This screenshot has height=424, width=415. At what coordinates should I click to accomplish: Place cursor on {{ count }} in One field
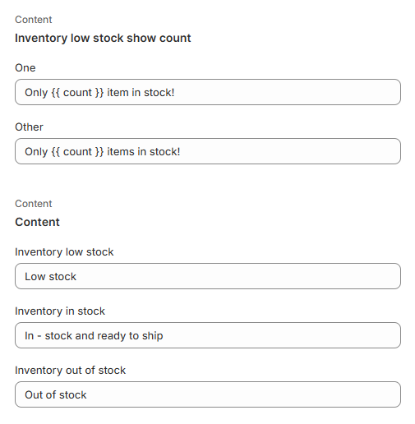pyautogui.click(x=77, y=93)
